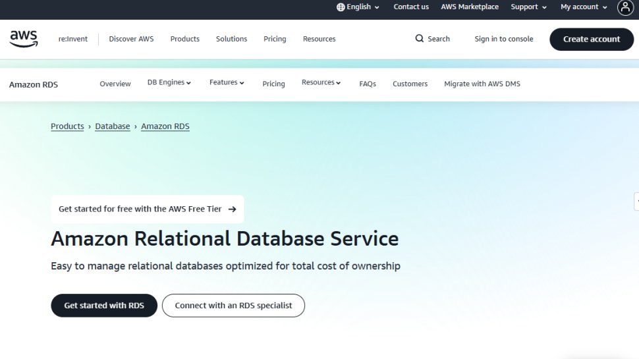The image size is (639, 359).
Task: Click the user profile avatar icon
Action: 625,7
